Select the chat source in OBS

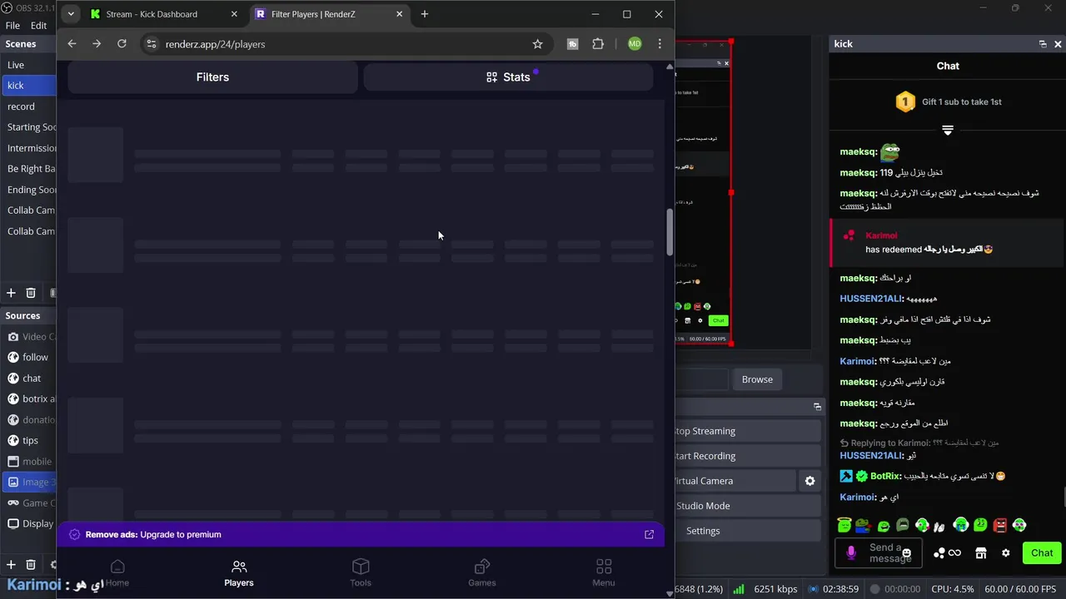[28, 378]
